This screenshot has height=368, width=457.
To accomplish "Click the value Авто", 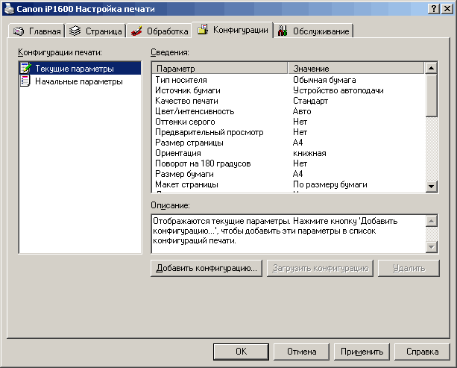I will pyautogui.click(x=302, y=111).
